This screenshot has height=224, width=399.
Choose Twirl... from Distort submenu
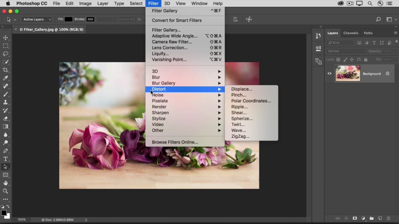(238, 124)
